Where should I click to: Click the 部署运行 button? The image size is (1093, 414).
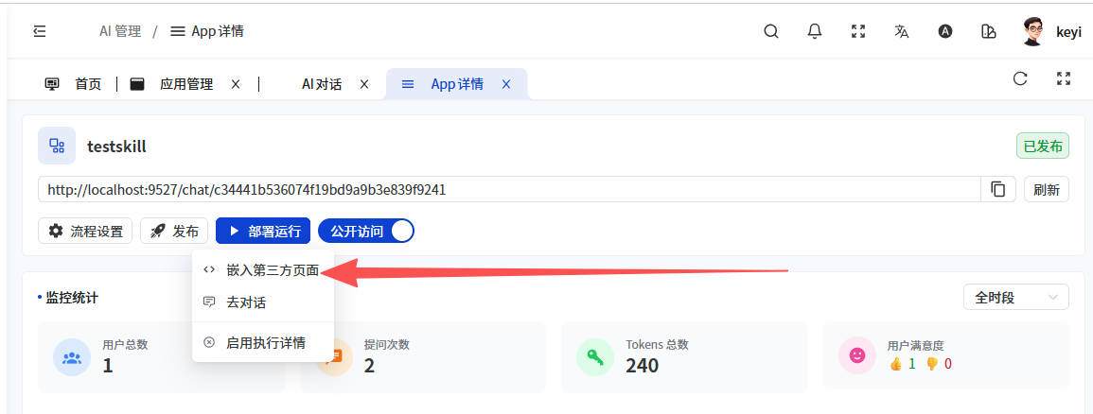coord(263,231)
